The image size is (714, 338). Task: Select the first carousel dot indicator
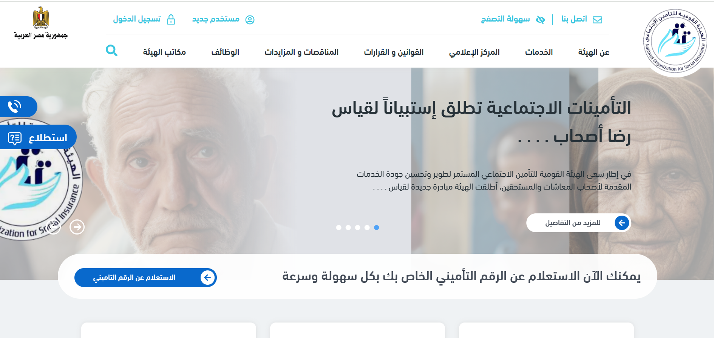pos(338,227)
